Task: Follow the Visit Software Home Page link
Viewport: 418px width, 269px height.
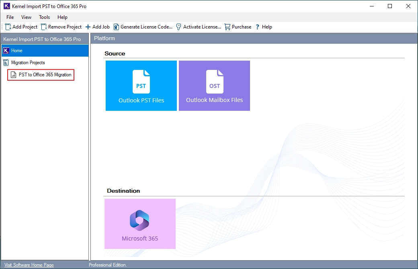Action: click(29, 265)
